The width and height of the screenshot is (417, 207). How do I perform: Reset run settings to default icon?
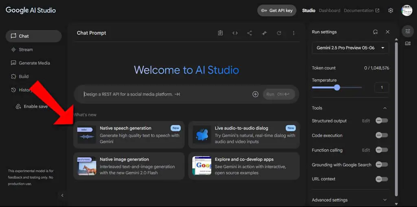(x=375, y=32)
